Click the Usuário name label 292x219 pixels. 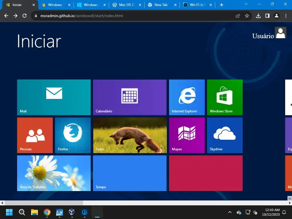click(x=263, y=36)
